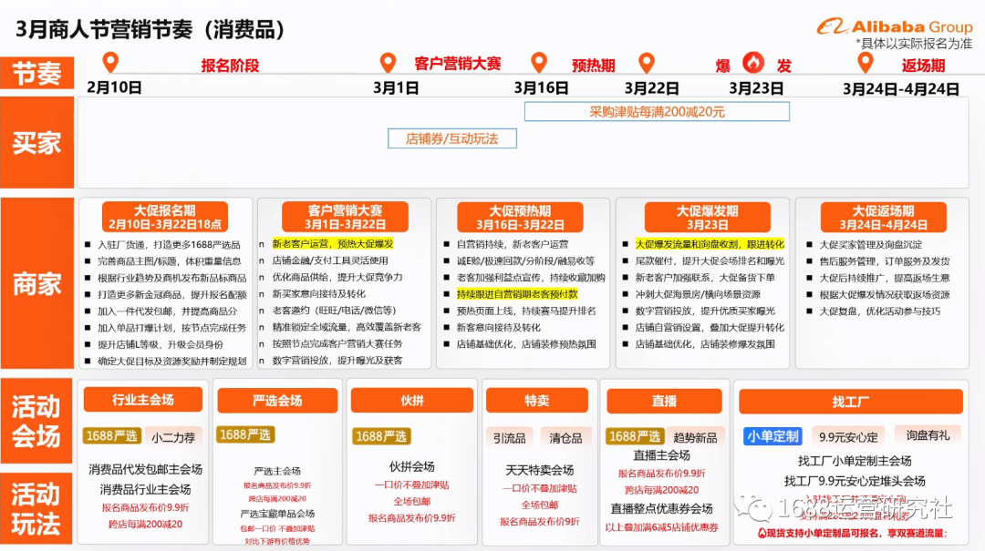Screen dimensions: 985x551
Task: Click the 预热期 phase label
Action: (x=593, y=66)
